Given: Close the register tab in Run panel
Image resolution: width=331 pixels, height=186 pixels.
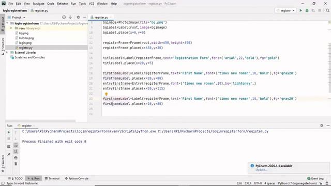Looking at the screenshot, I should tap(34, 126).
